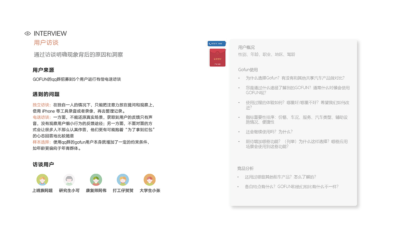Select the 打工仔贺贺 avatar
Viewport: 403px width, 227px height.
[x=123, y=180]
